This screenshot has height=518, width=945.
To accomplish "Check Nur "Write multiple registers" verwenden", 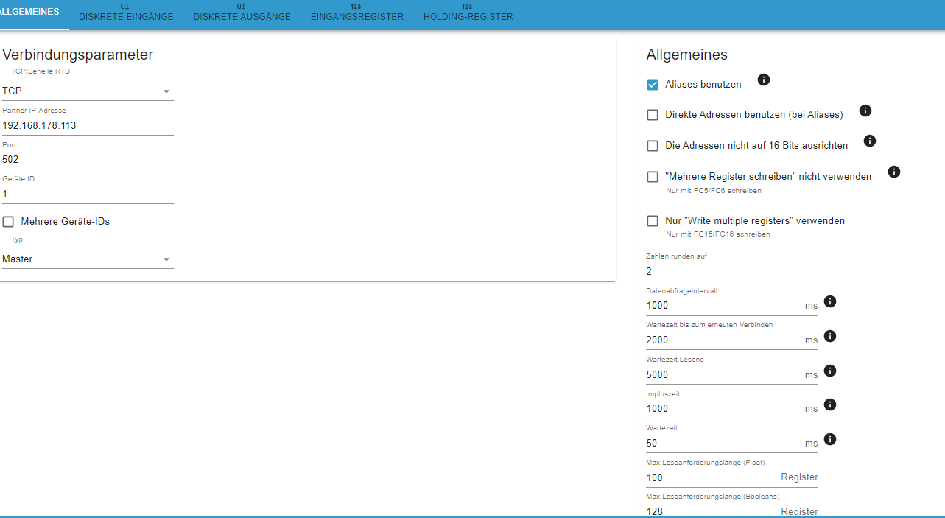I will 653,221.
